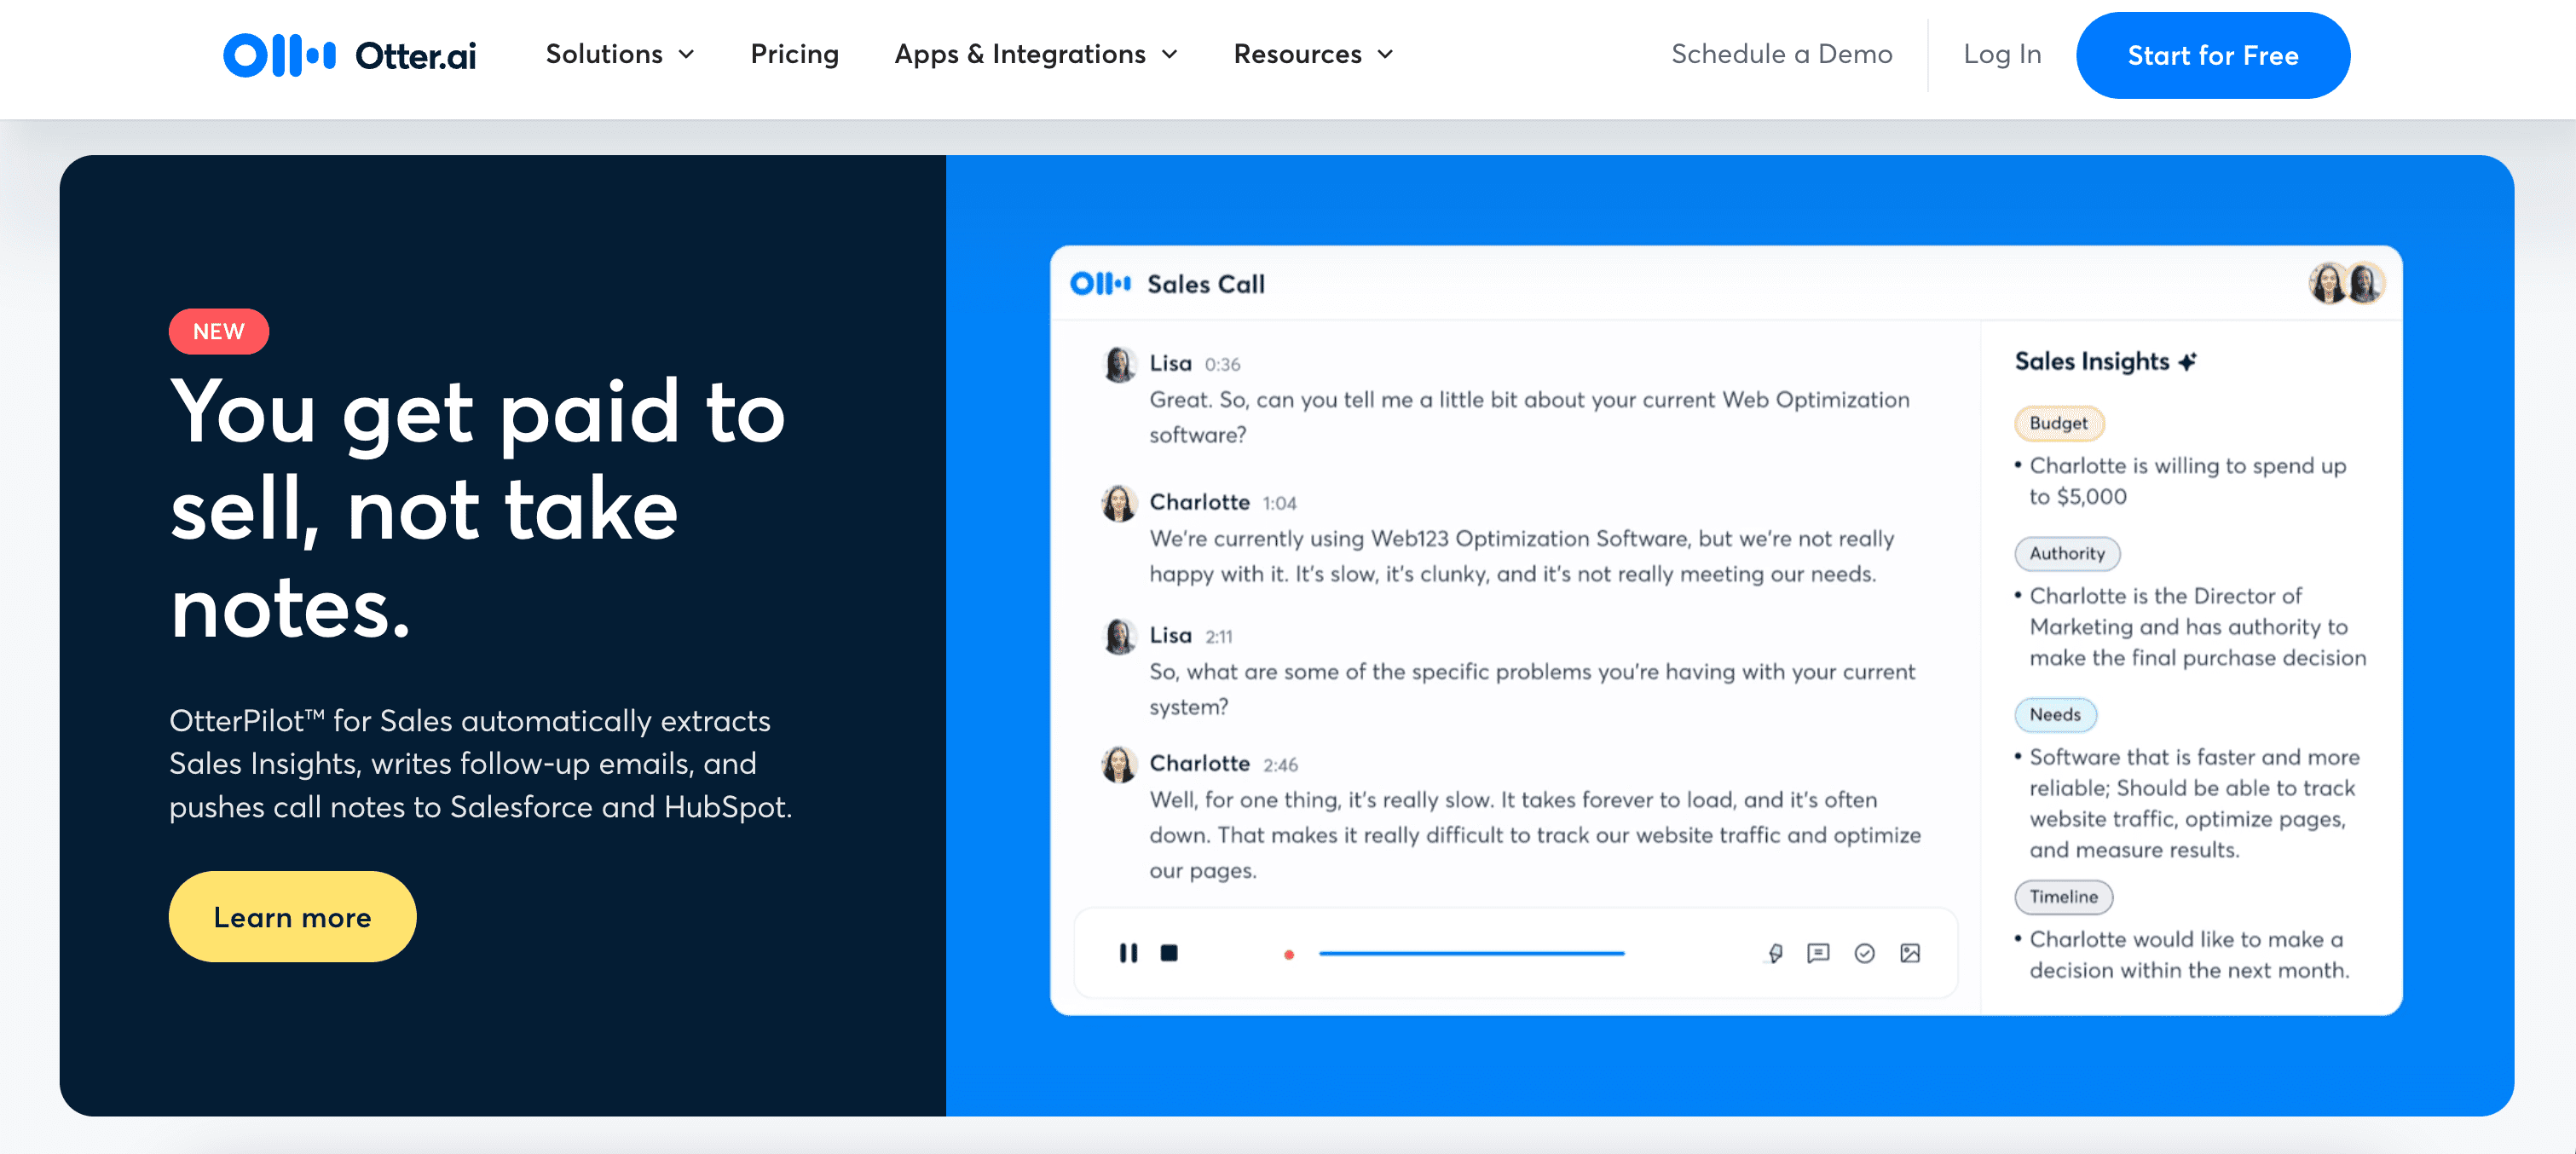The image size is (2576, 1154).
Task: Click the Otter.ai logo in navbar
Action: 349,55
